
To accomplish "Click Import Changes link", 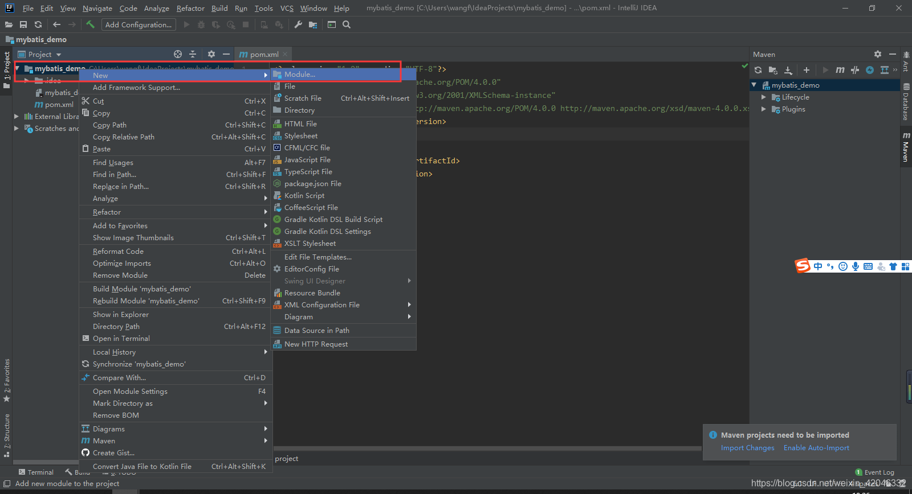I will [747, 448].
